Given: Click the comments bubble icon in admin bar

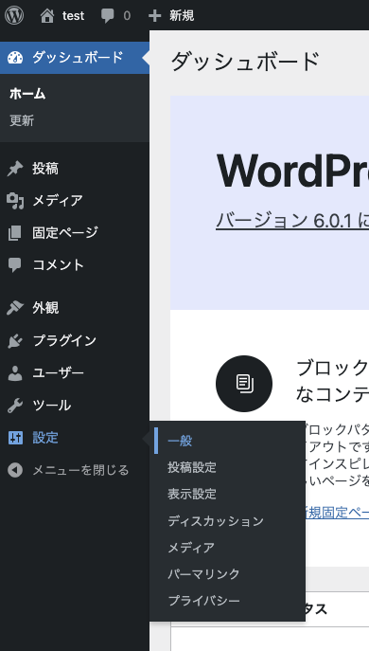Looking at the screenshot, I should tap(107, 16).
